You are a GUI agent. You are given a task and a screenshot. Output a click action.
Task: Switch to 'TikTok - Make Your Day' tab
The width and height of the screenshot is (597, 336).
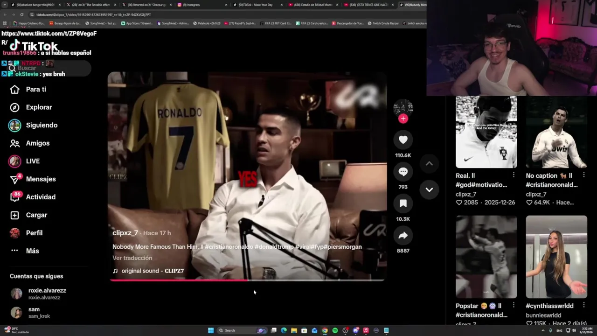pyautogui.click(x=257, y=5)
